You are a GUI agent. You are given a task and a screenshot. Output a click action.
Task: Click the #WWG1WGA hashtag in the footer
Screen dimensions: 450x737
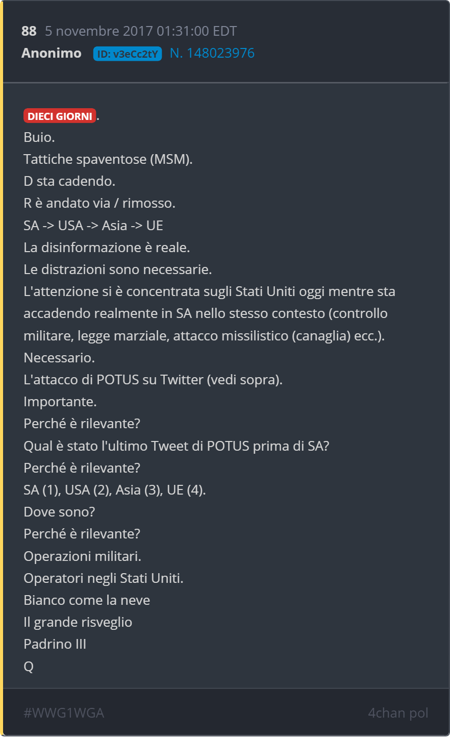coord(64,713)
